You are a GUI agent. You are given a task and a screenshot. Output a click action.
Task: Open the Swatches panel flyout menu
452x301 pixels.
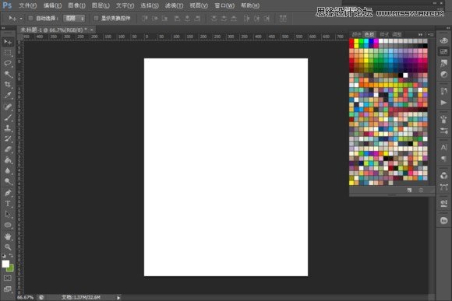tap(430, 34)
